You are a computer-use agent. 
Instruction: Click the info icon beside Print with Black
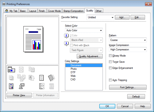click(x=66, y=44)
